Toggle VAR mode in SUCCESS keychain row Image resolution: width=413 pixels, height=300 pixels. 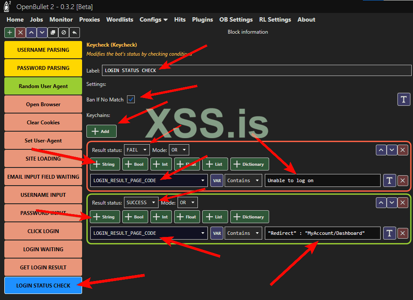pyautogui.click(x=217, y=233)
